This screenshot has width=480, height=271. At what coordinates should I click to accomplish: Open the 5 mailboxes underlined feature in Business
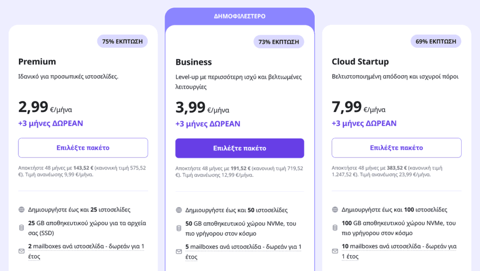click(x=243, y=252)
